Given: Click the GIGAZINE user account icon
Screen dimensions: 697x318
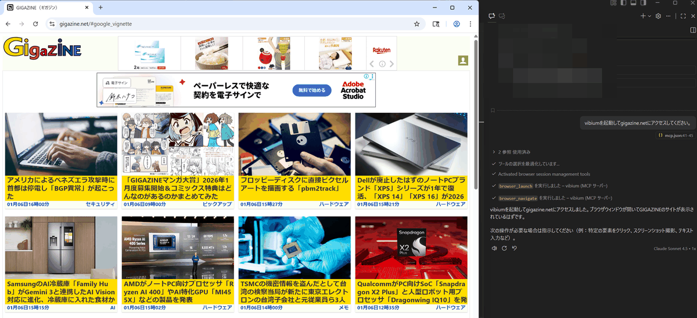Looking at the screenshot, I should pos(463,61).
